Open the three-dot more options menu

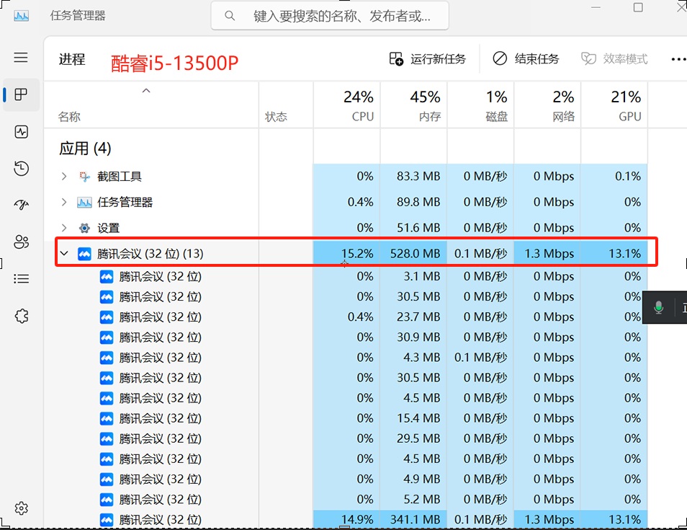tap(678, 59)
